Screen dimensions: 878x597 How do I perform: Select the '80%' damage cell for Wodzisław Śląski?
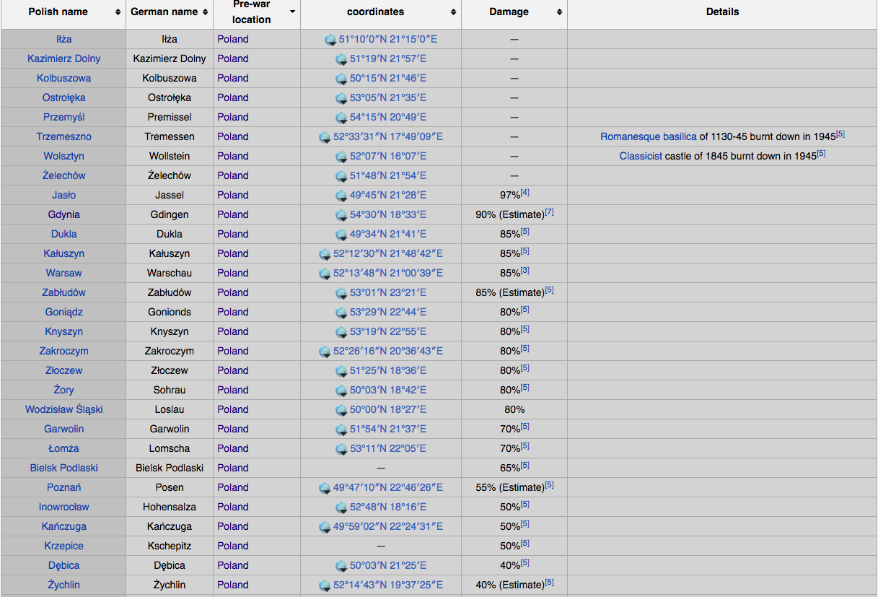point(514,409)
